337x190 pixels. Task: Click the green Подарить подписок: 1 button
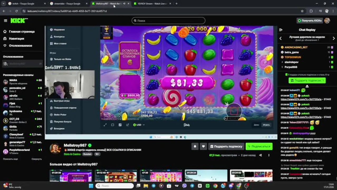[x=307, y=80]
